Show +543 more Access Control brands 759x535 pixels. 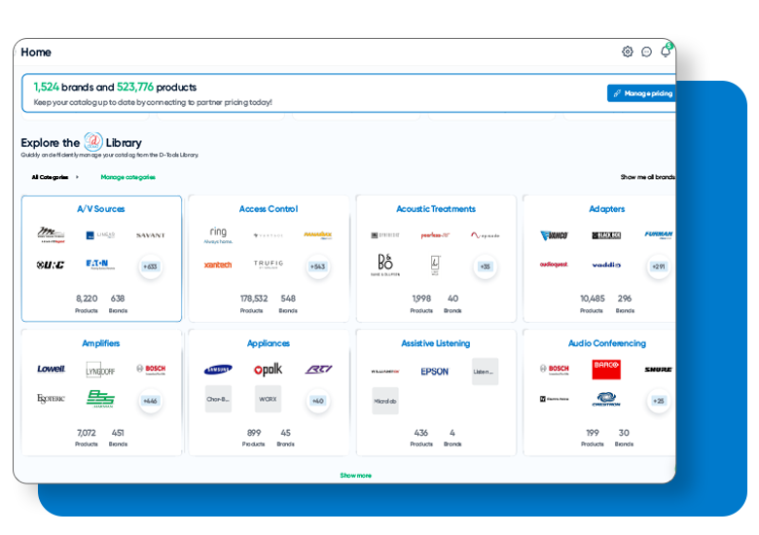click(318, 267)
